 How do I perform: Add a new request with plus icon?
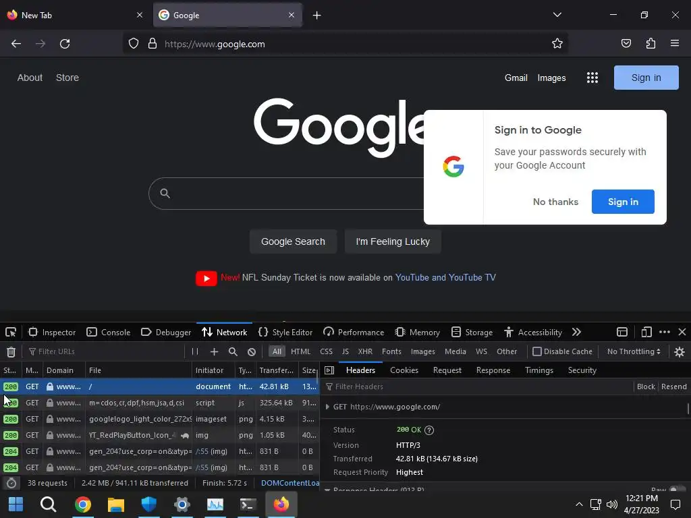pos(214,351)
